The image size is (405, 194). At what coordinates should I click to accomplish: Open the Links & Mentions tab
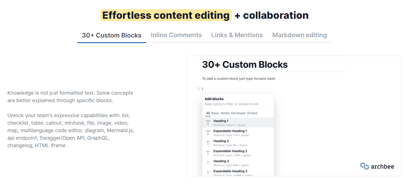(x=237, y=35)
